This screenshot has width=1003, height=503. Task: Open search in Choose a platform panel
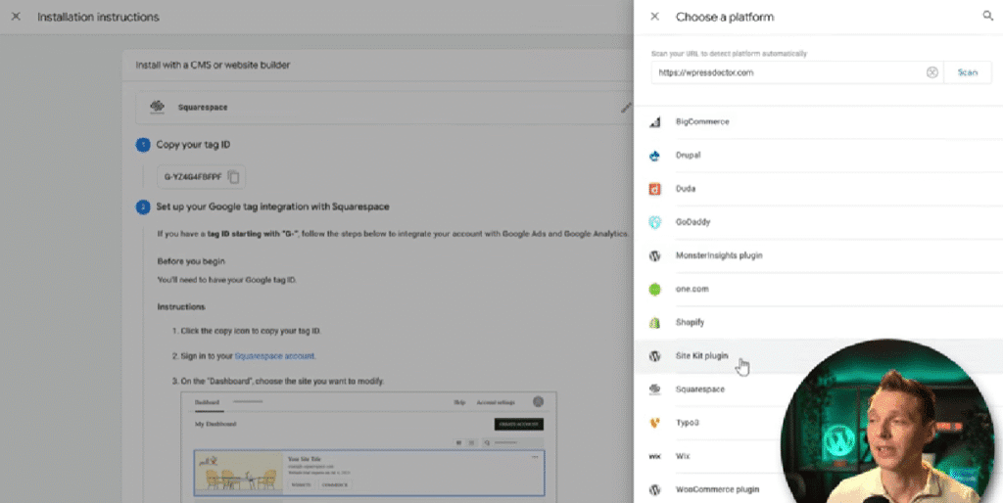(x=987, y=16)
